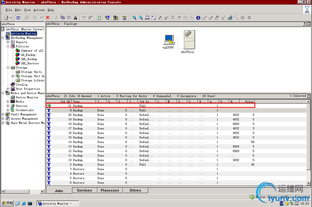Switch to the Services tab
312x207 pixels.
[84, 190]
